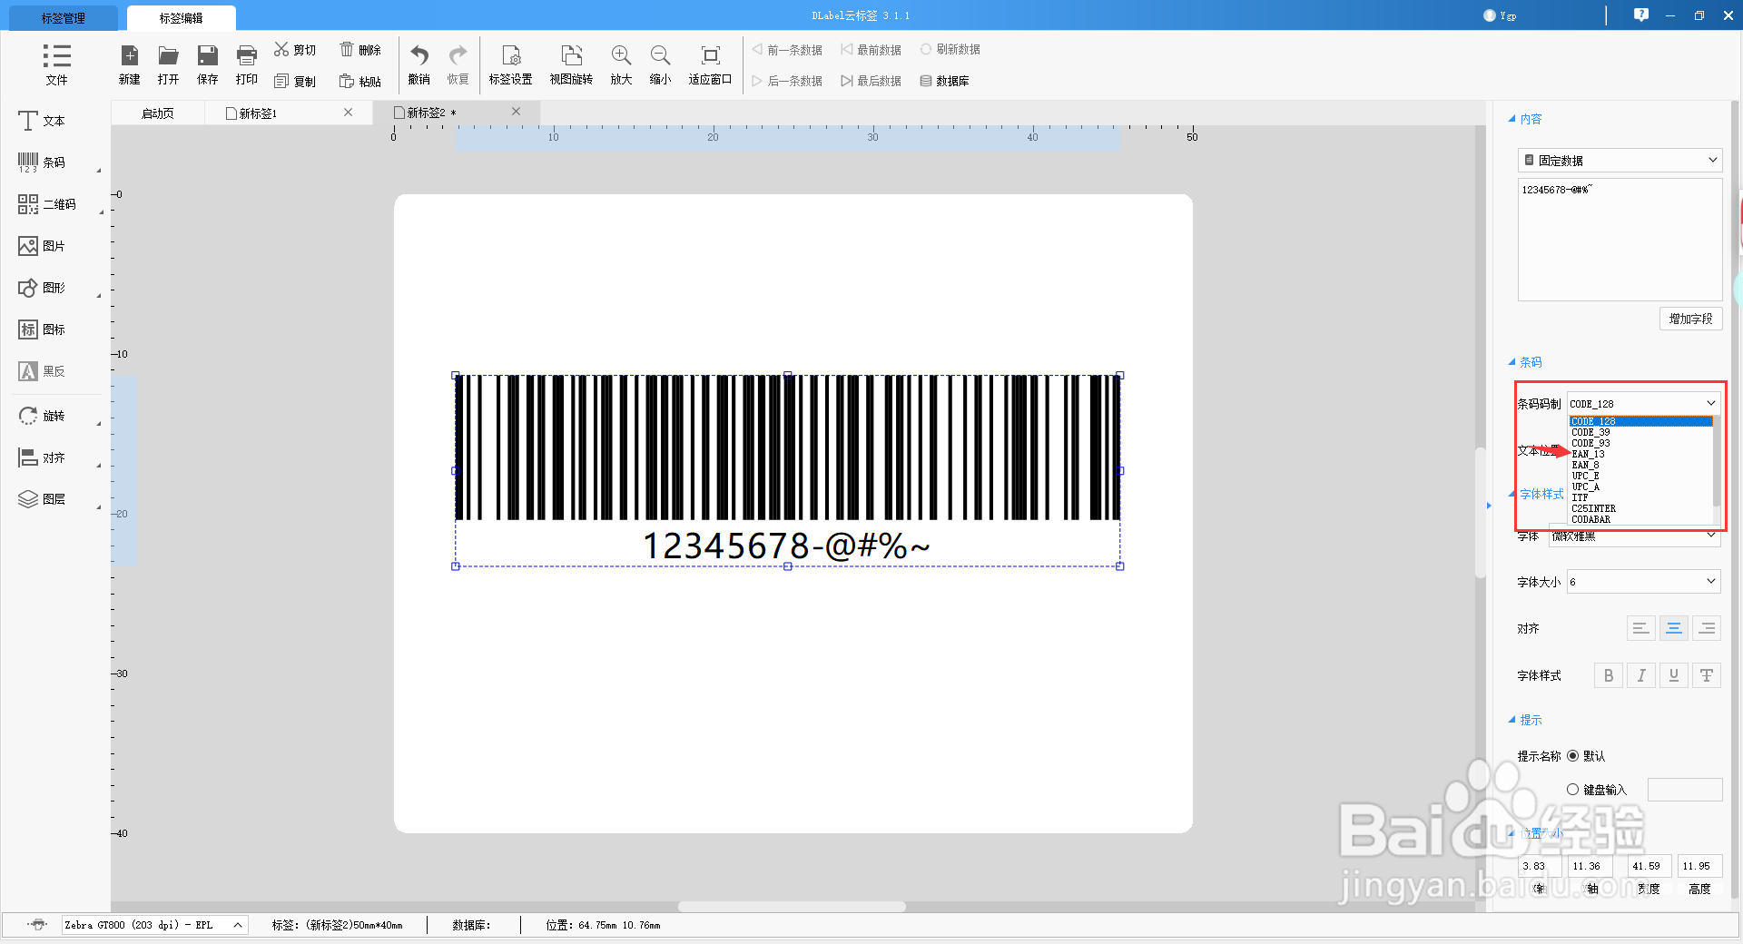Copy the selection with 复制
Image resolution: width=1743 pixels, height=944 pixels.
[x=295, y=81]
